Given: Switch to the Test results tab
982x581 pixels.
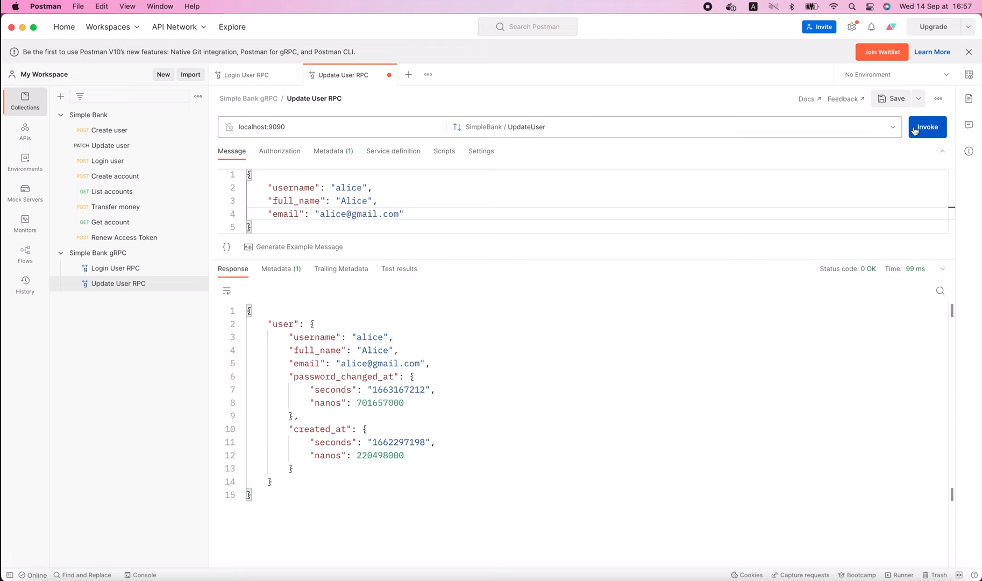Looking at the screenshot, I should point(399,269).
